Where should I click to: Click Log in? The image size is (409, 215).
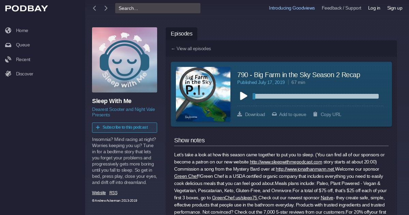click(374, 8)
